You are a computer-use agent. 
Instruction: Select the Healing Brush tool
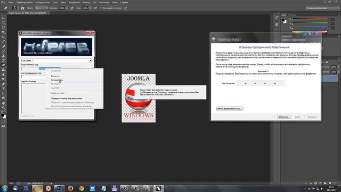point(3,46)
